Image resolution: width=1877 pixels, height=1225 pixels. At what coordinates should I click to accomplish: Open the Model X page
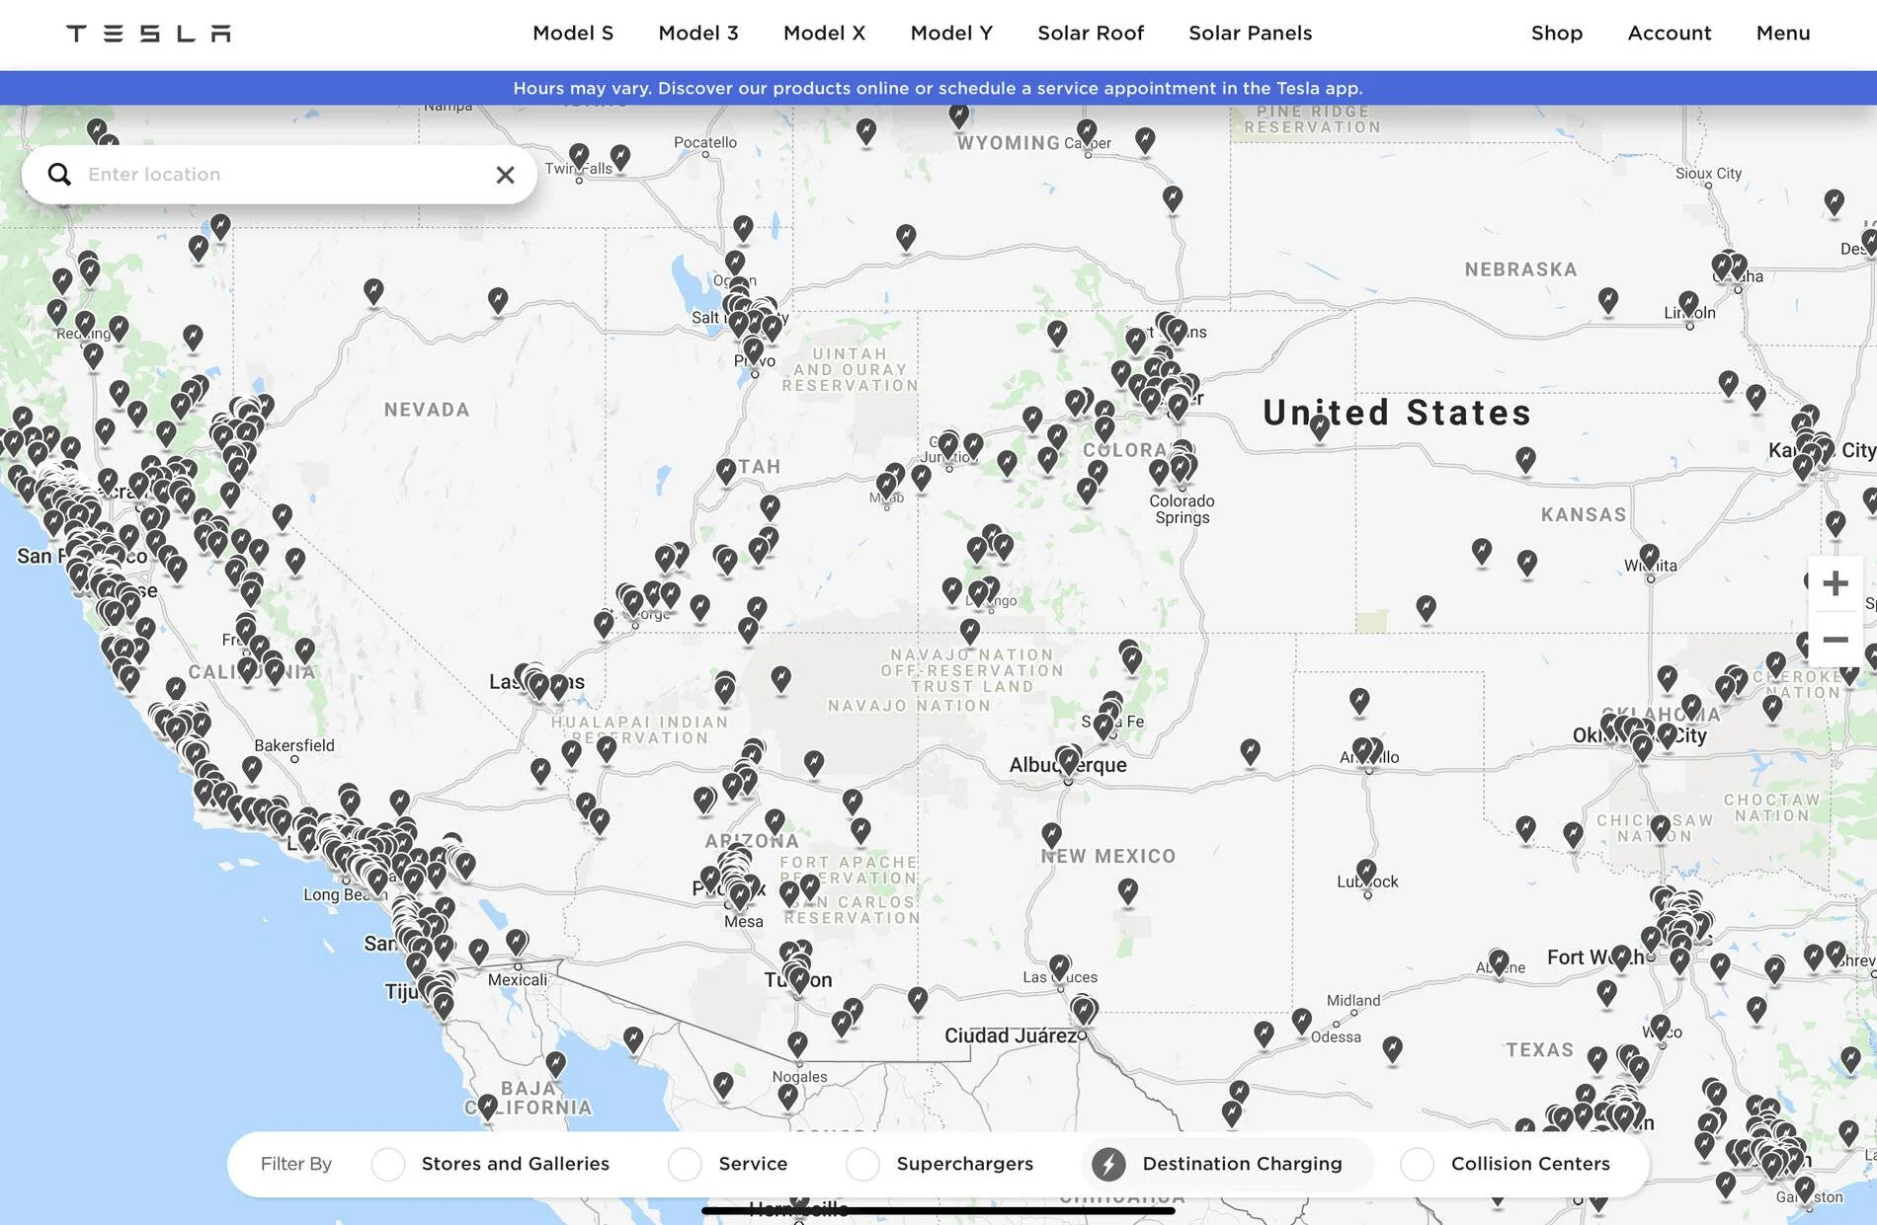coord(825,34)
